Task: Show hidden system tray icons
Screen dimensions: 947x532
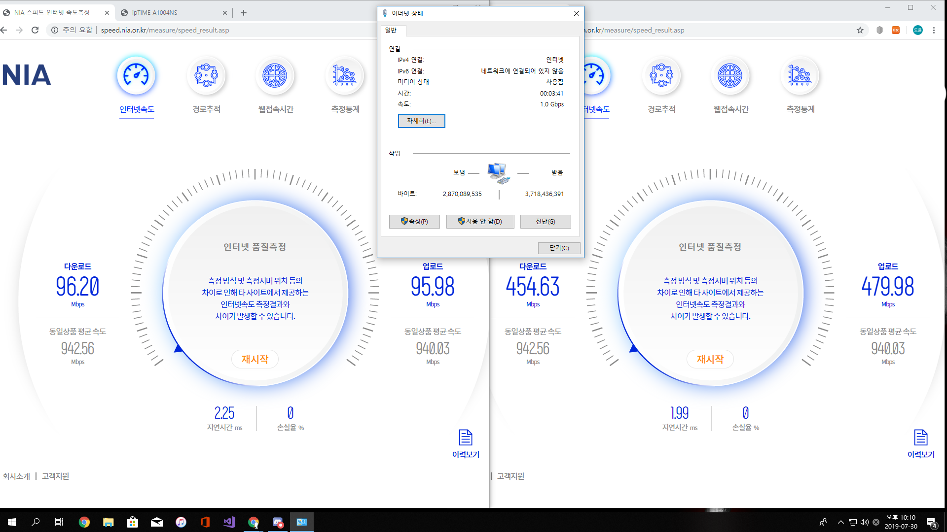Action: click(840, 522)
